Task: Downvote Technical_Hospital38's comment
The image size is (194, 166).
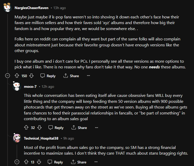Action: 39,162
